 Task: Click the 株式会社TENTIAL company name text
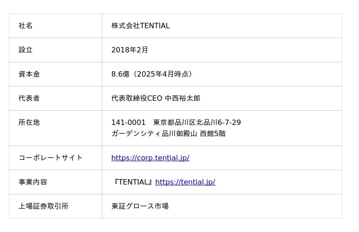coord(140,26)
